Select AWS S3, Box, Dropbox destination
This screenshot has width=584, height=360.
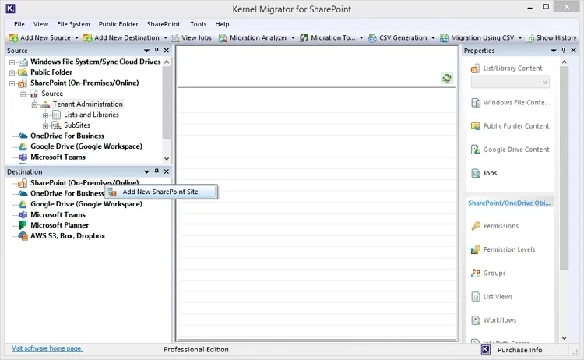[x=68, y=236]
